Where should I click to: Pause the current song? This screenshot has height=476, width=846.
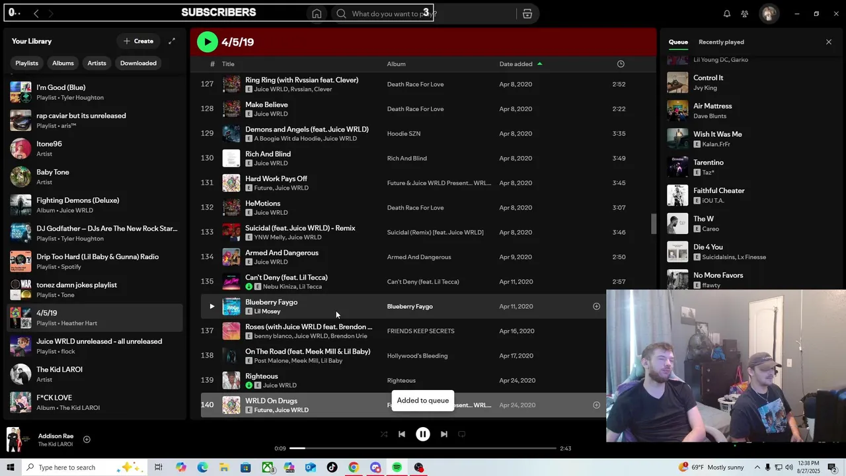(x=423, y=434)
